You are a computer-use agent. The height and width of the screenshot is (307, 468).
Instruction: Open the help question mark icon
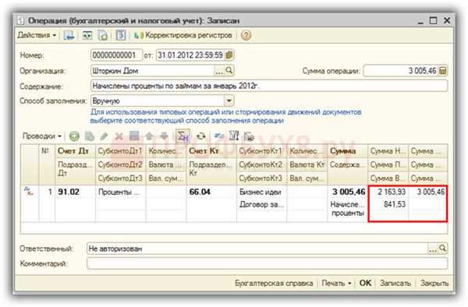(246, 36)
